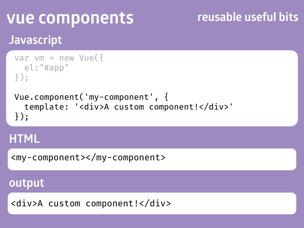304x228 pixels.
Task: Click the closing </div> in output box
Action: click(x=155, y=204)
